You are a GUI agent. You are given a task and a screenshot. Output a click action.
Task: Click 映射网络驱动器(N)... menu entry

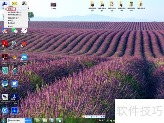coord(15,12)
